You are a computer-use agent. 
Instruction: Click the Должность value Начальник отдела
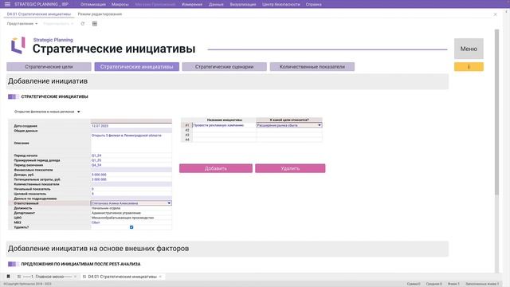[x=131, y=208]
